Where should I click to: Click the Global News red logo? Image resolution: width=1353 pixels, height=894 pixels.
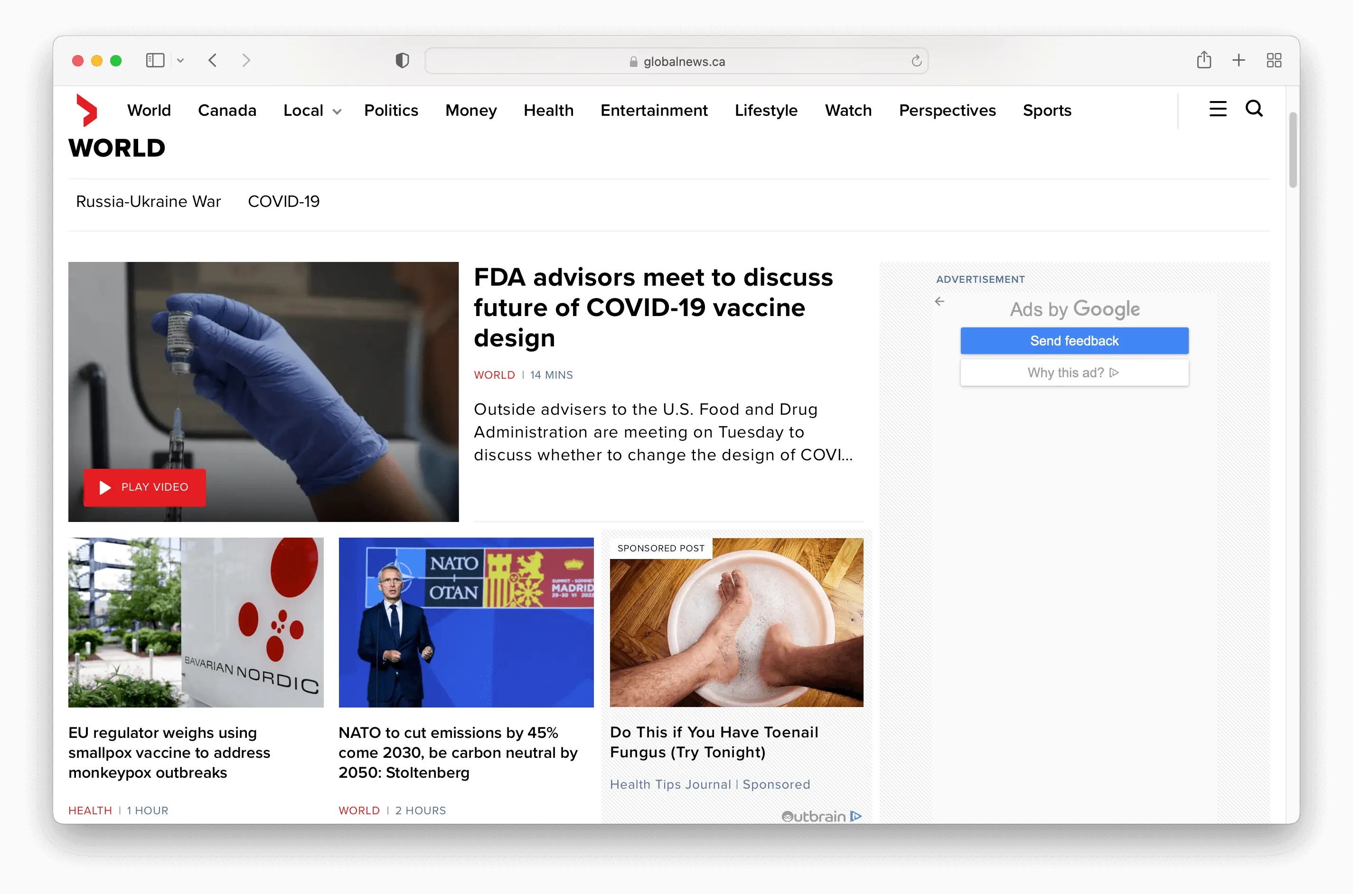click(87, 110)
